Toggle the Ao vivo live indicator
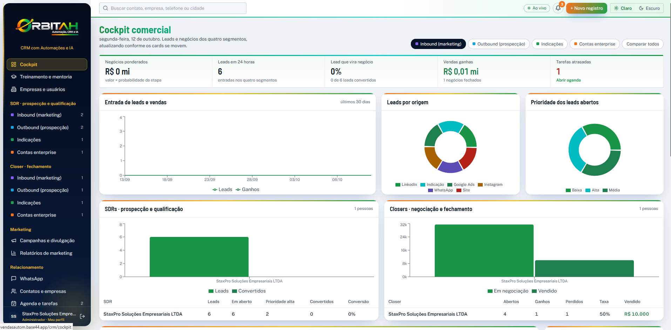Image resolution: width=671 pixels, height=330 pixels. [x=537, y=8]
